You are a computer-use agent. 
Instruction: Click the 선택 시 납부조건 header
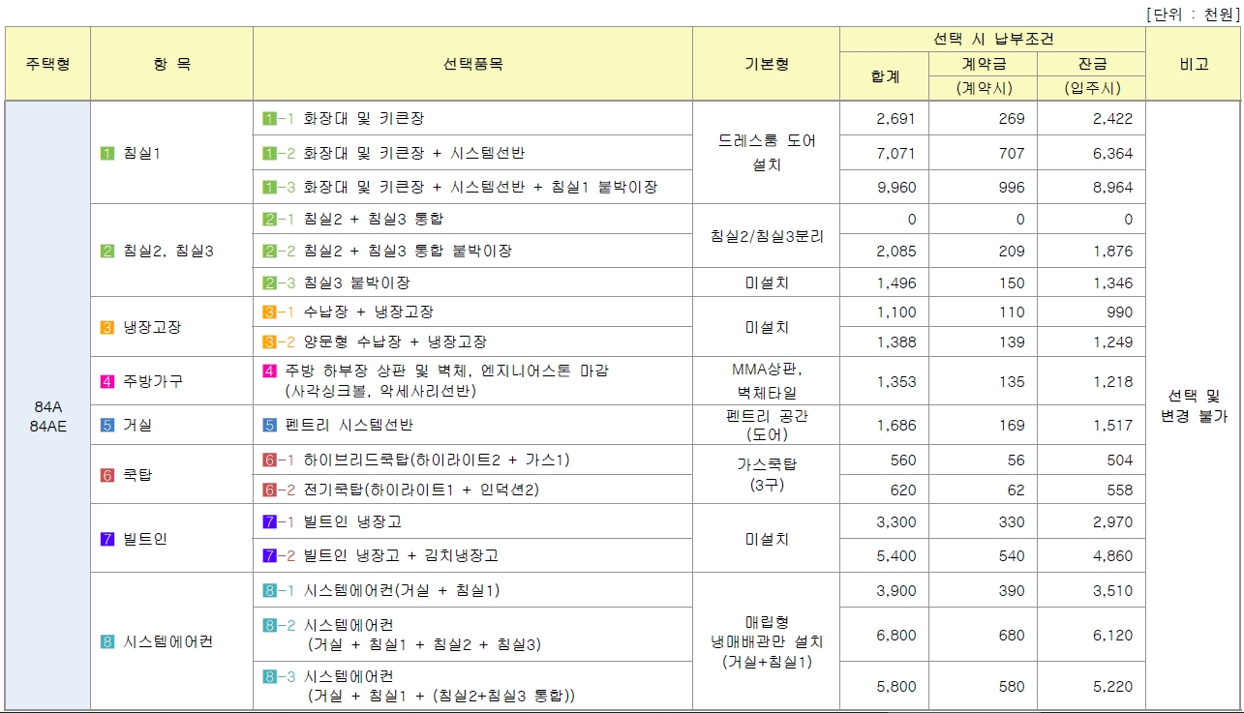[x=992, y=40]
